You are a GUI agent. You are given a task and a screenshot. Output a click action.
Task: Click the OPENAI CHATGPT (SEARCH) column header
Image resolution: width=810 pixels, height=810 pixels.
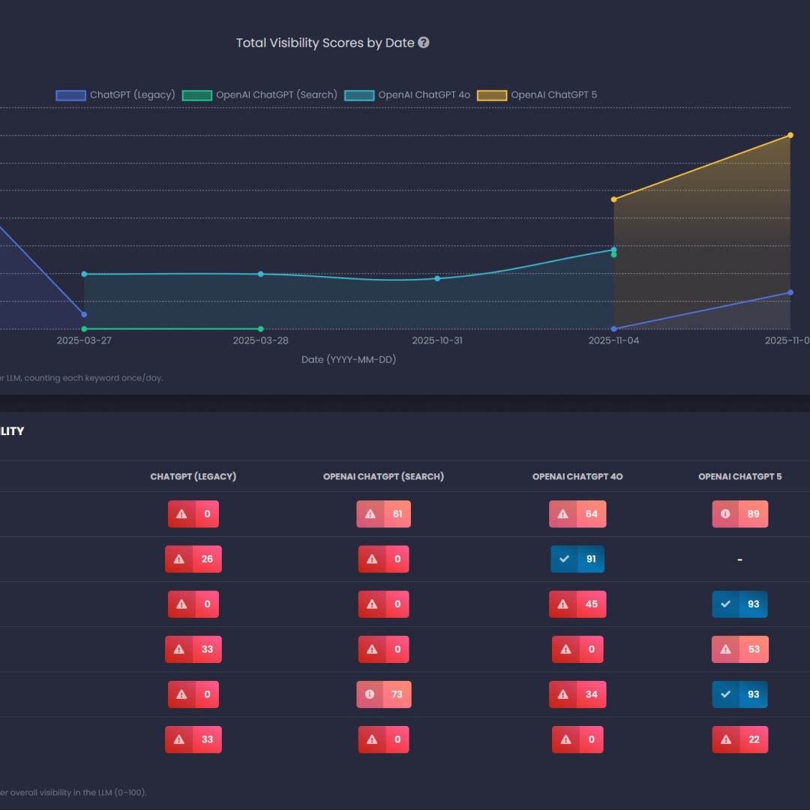(383, 476)
